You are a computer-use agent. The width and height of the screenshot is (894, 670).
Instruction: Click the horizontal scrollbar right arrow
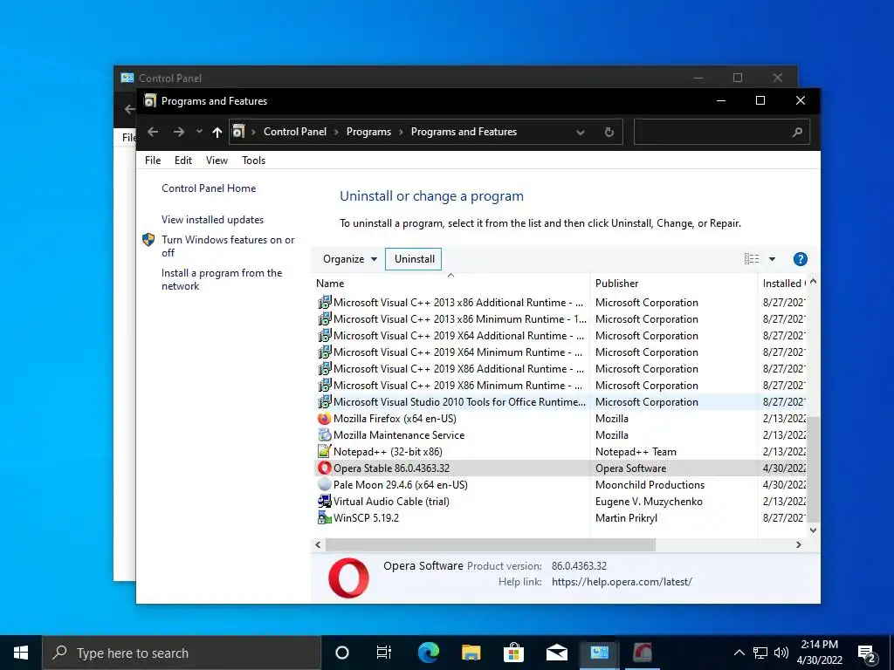pos(798,544)
